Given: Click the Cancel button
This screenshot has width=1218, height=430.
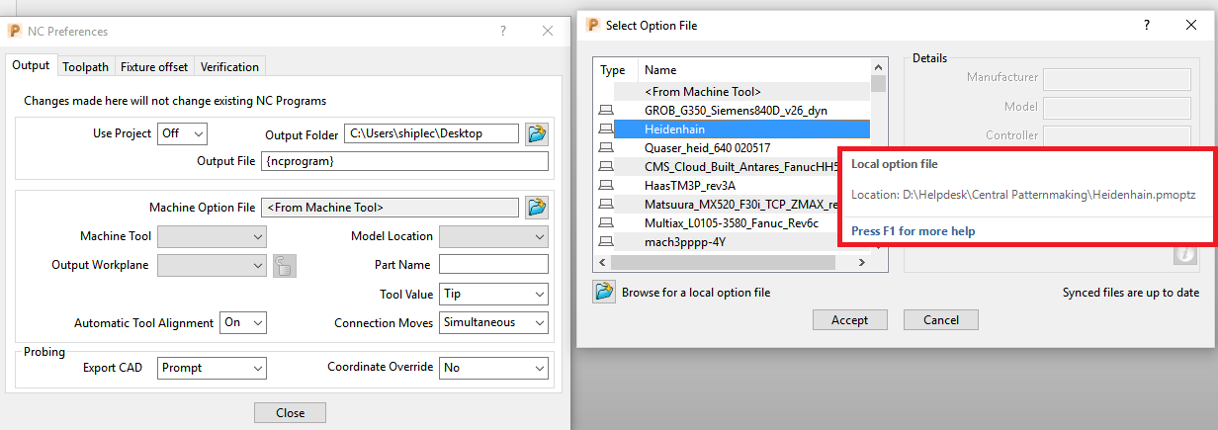Looking at the screenshot, I should point(940,319).
